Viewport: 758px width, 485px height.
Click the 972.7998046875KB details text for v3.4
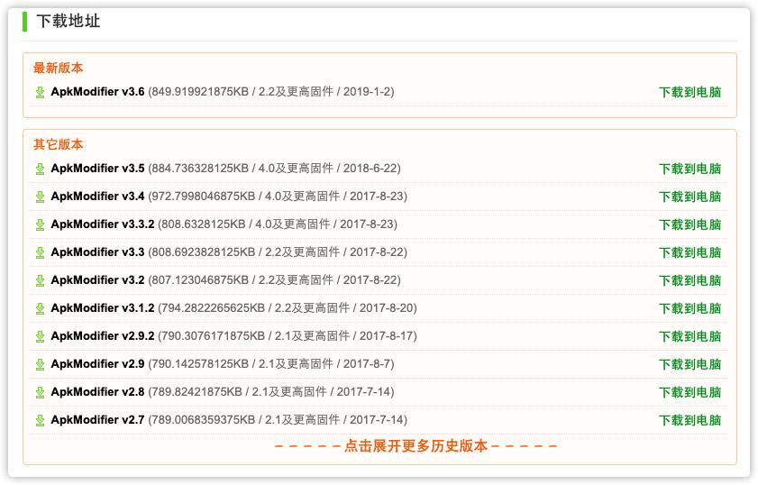[278, 197]
